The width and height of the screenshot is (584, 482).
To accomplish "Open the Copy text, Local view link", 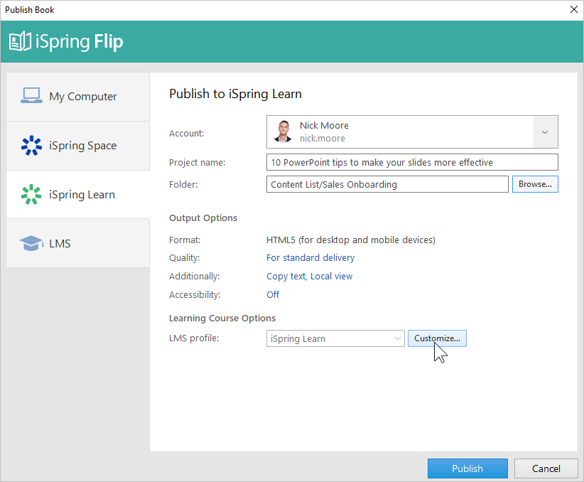I will tap(309, 277).
